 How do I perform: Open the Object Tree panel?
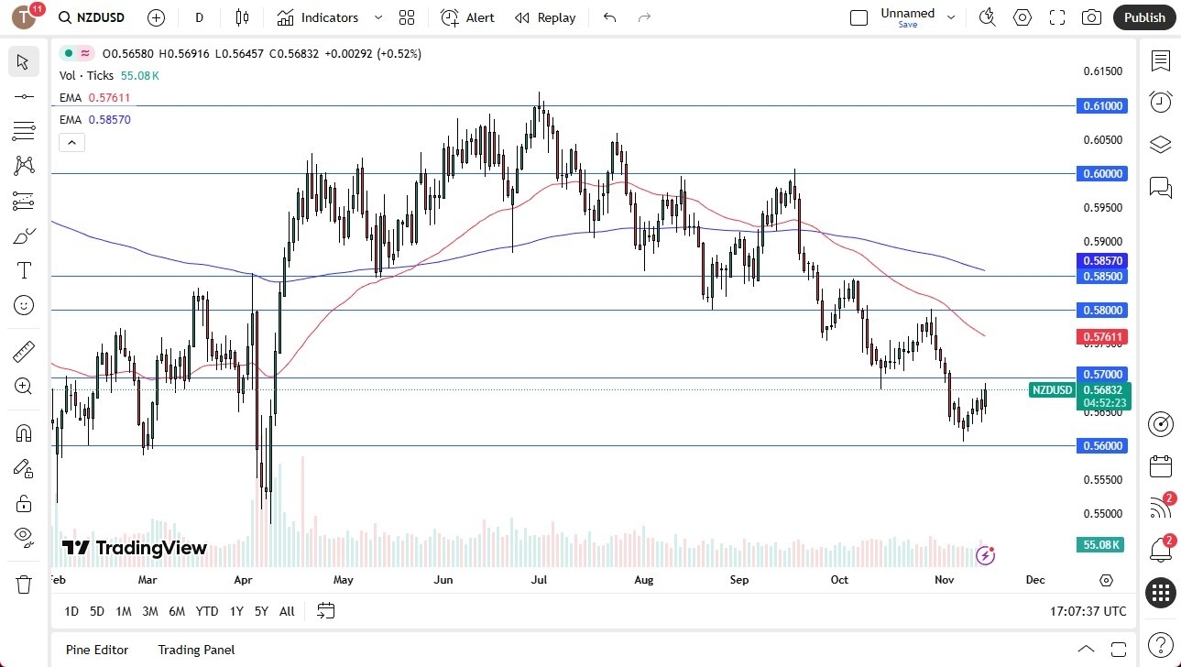tap(1160, 144)
